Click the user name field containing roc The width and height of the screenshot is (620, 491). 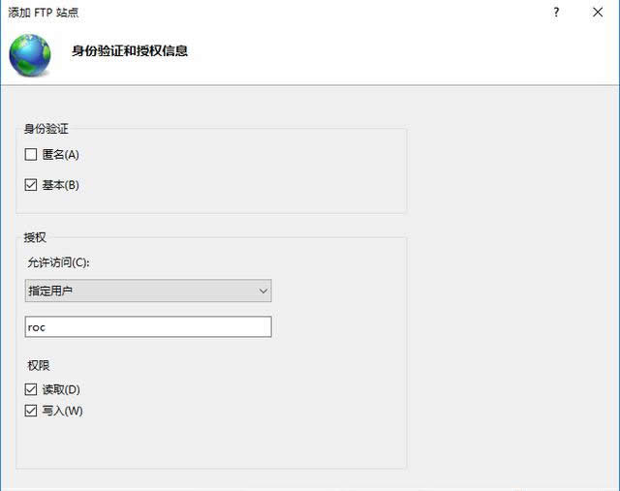click(148, 326)
